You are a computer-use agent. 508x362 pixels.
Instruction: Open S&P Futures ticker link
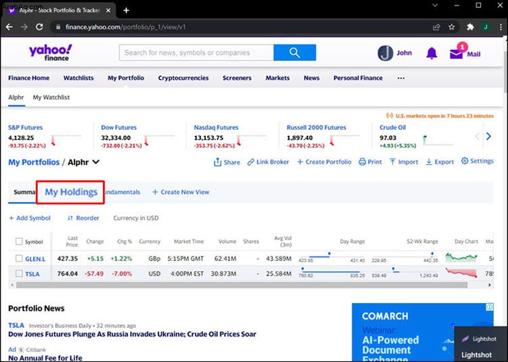25,127
